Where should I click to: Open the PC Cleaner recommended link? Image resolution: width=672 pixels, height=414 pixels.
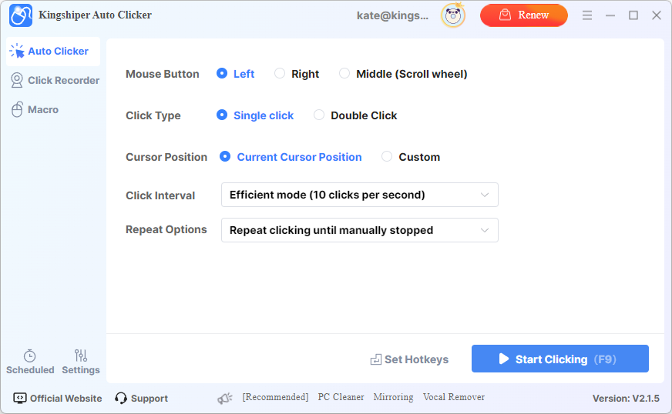341,397
